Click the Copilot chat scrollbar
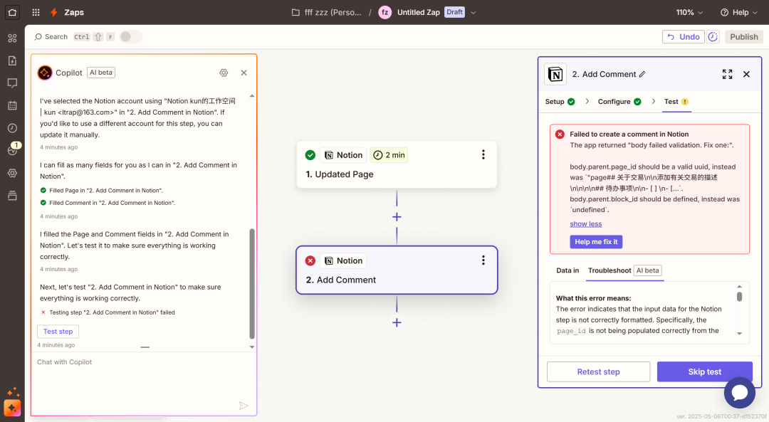 point(252,284)
